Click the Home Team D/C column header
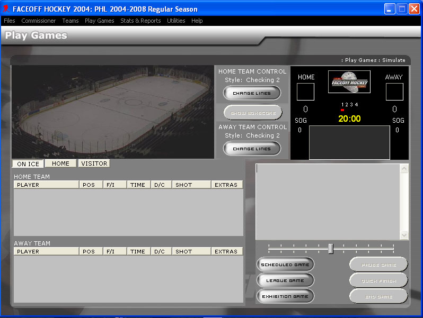 click(161, 185)
